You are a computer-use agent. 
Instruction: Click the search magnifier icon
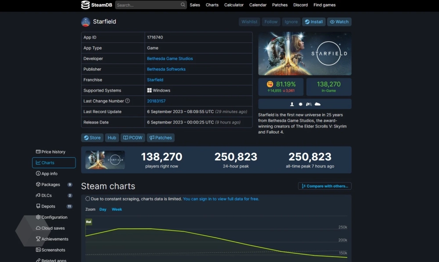[183, 5]
